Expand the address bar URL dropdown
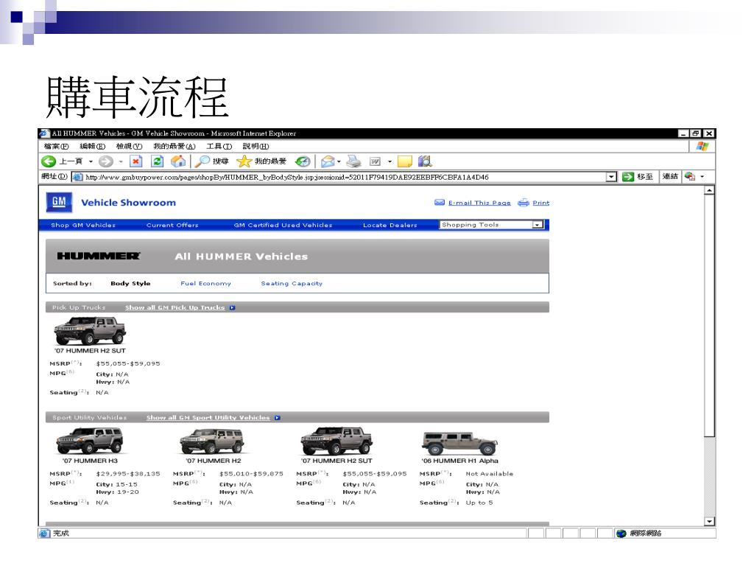 [611, 177]
